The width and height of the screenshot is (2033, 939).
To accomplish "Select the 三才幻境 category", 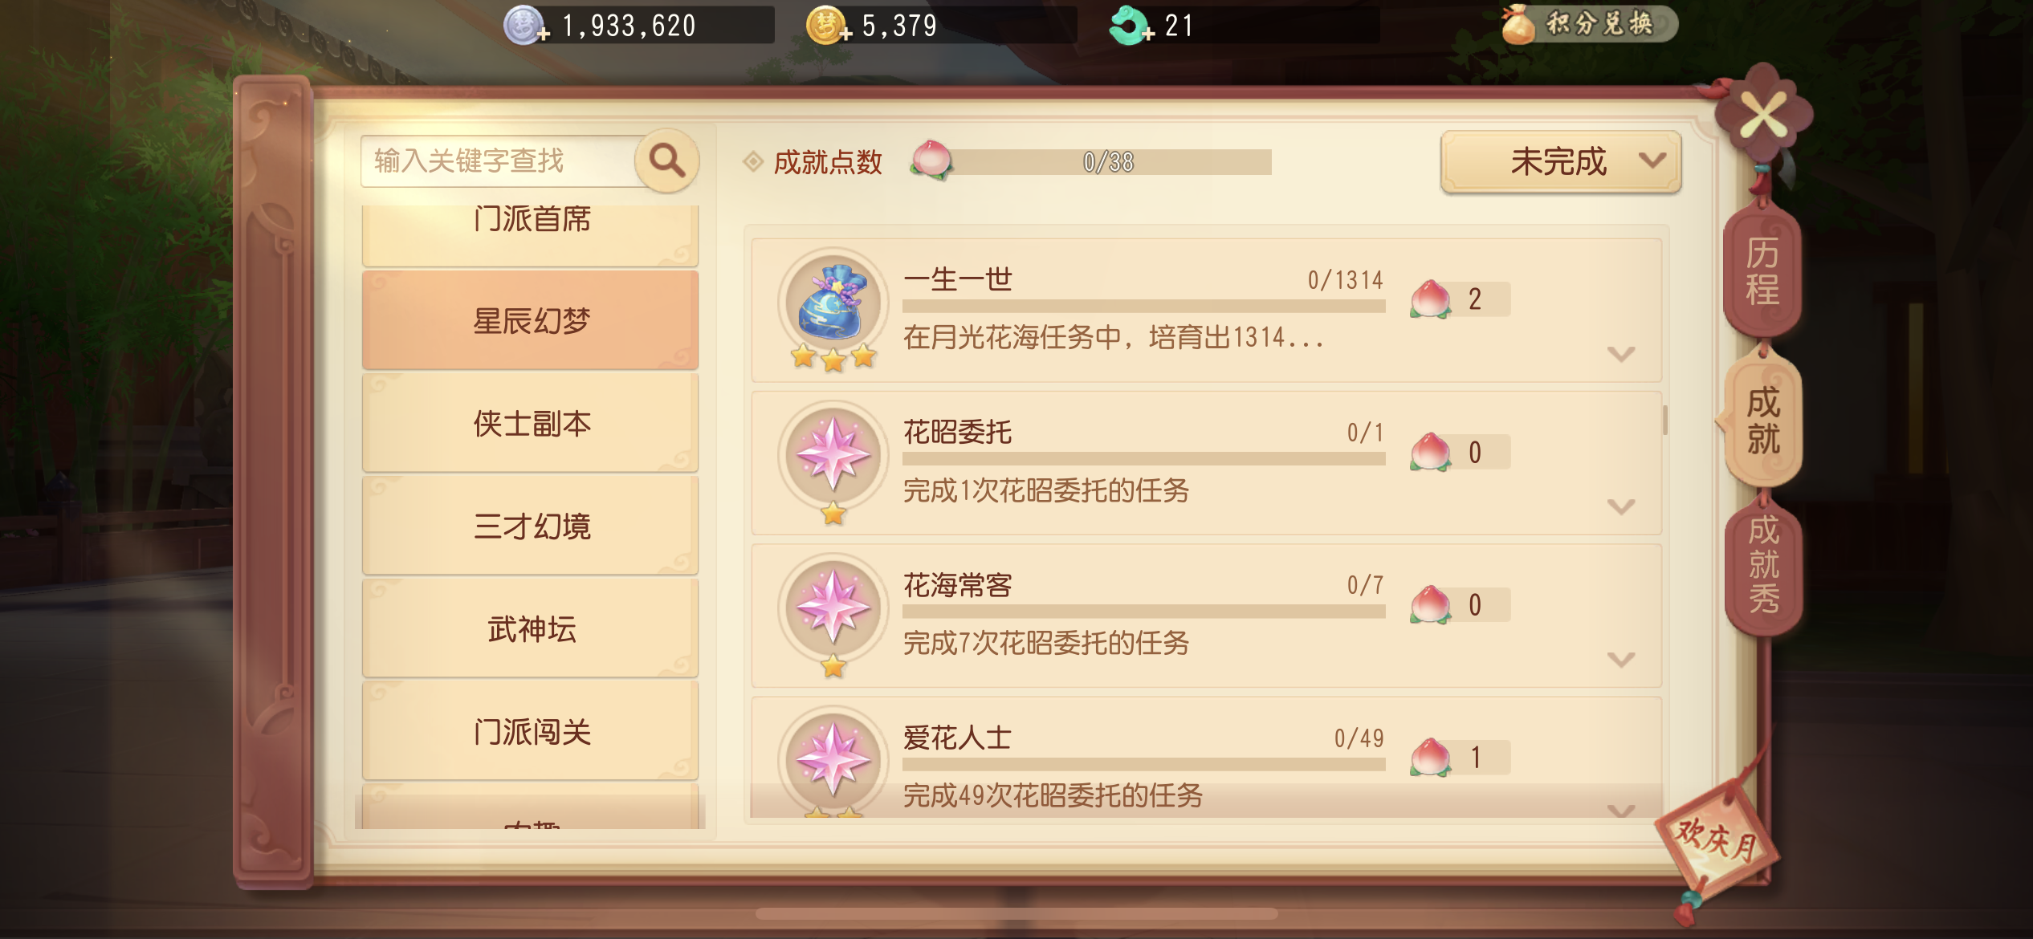I will 531,526.
